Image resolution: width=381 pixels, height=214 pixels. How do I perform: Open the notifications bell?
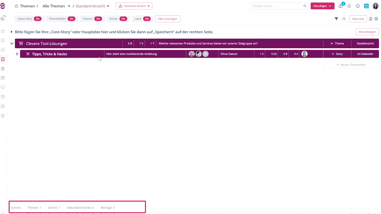(x=349, y=6)
